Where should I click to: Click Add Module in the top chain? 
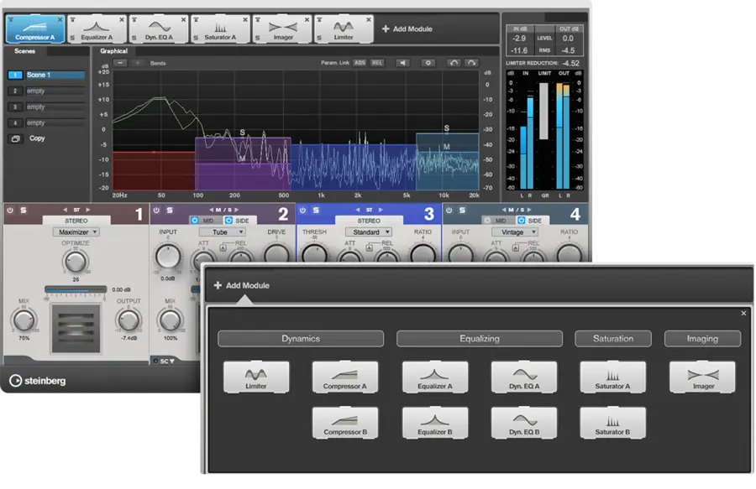coord(407,29)
